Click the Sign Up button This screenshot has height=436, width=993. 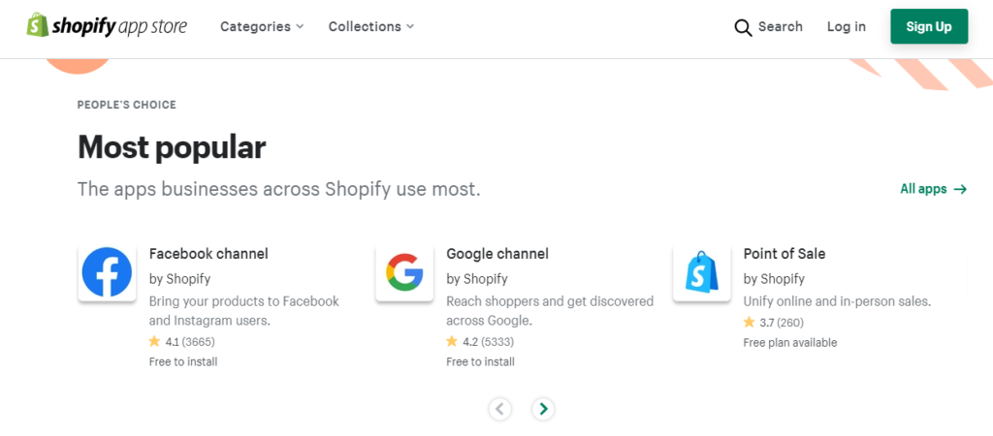pos(929,26)
